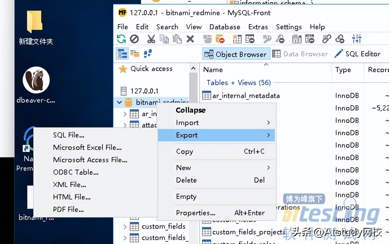The image size is (389, 244).
Task: Click the X Delete toolbar icon
Action: [190, 39]
